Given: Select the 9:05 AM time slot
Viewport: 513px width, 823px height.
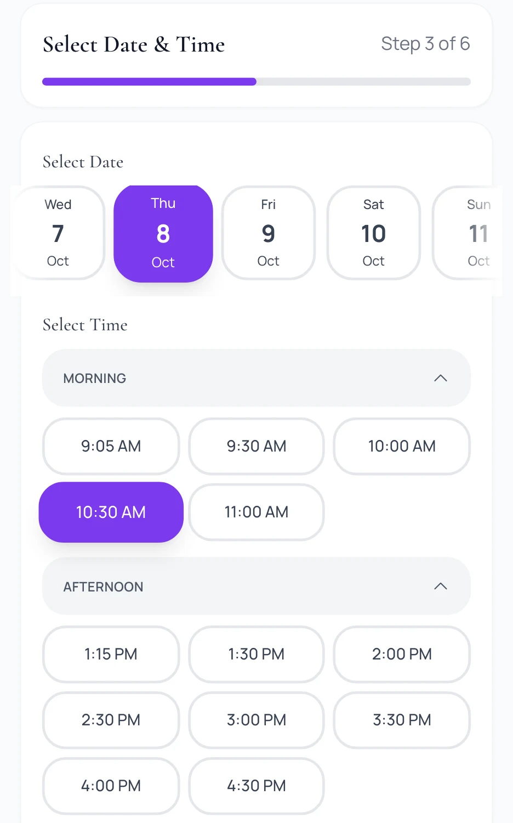Looking at the screenshot, I should [x=111, y=446].
